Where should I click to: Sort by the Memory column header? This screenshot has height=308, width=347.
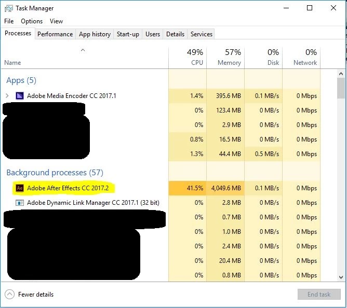point(225,58)
